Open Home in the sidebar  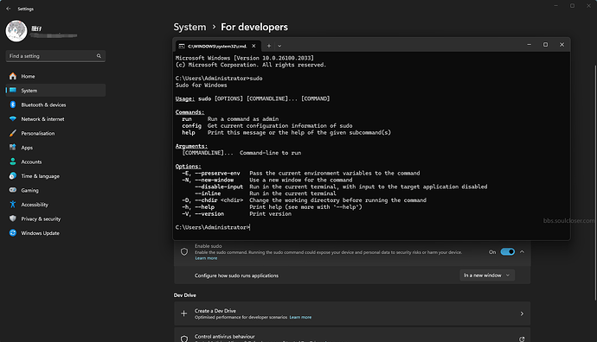coord(55,76)
